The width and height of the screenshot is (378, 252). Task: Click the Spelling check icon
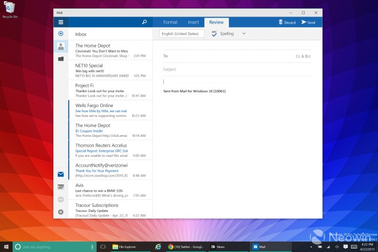(x=214, y=34)
